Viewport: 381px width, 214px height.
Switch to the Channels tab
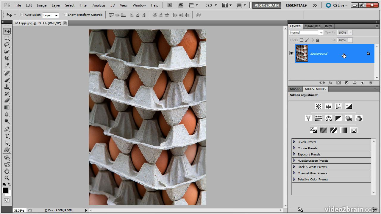[x=313, y=26]
